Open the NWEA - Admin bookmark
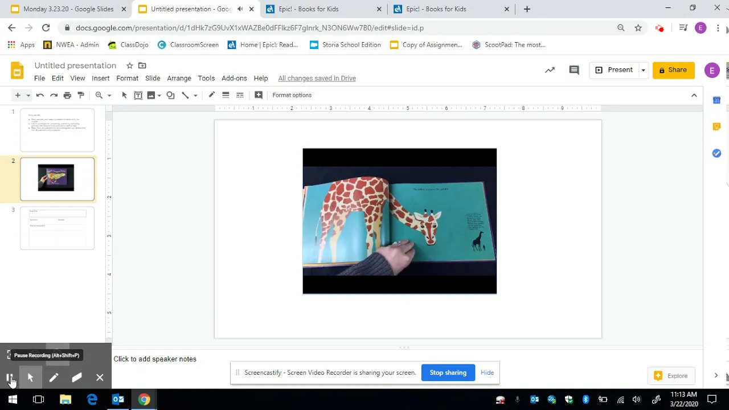The height and width of the screenshot is (410, 729). [x=71, y=45]
